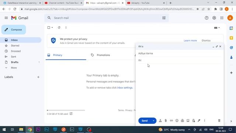This screenshot has height=133, width=236.
Task: Open the send options dropdown arrow
Action: pyautogui.click(x=153, y=121)
